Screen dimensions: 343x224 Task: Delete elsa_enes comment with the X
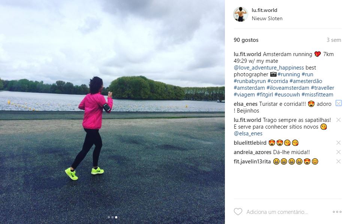pyautogui.click(x=339, y=103)
